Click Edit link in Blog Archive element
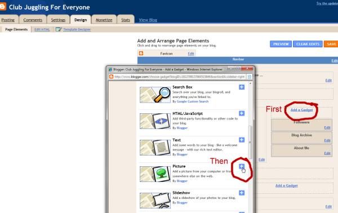This screenshot has height=213, width=338. pyautogui.click(x=327, y=140)
